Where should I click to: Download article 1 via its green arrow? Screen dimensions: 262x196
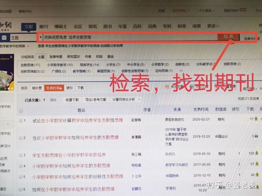[256, 119]
